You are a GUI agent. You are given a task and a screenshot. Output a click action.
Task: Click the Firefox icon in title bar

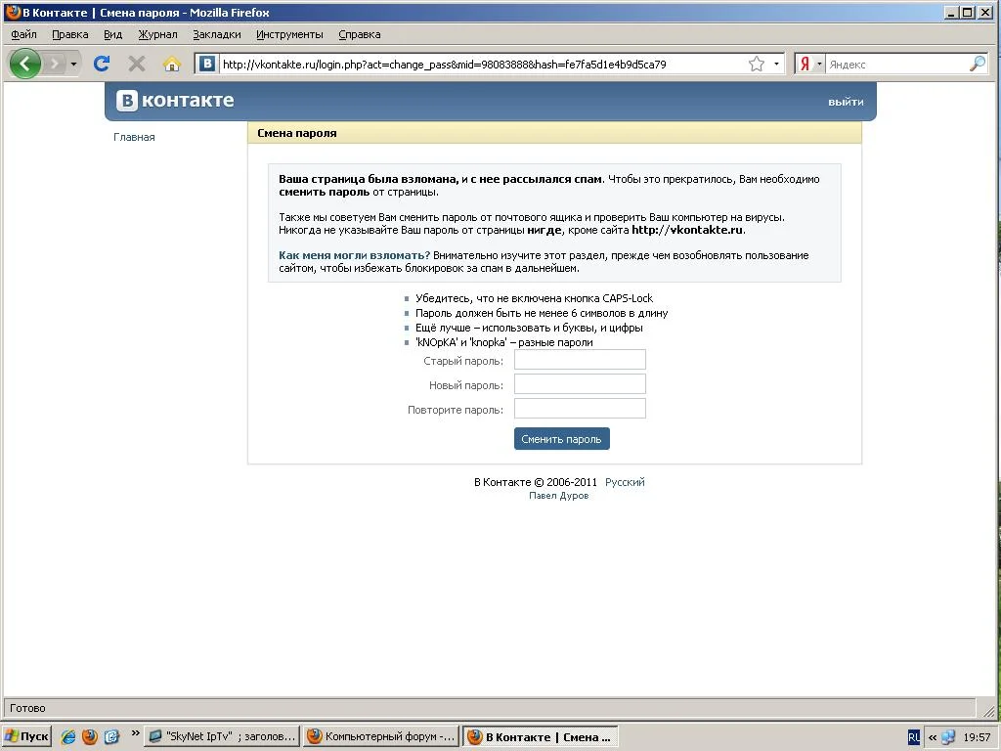tap(13, 12)
